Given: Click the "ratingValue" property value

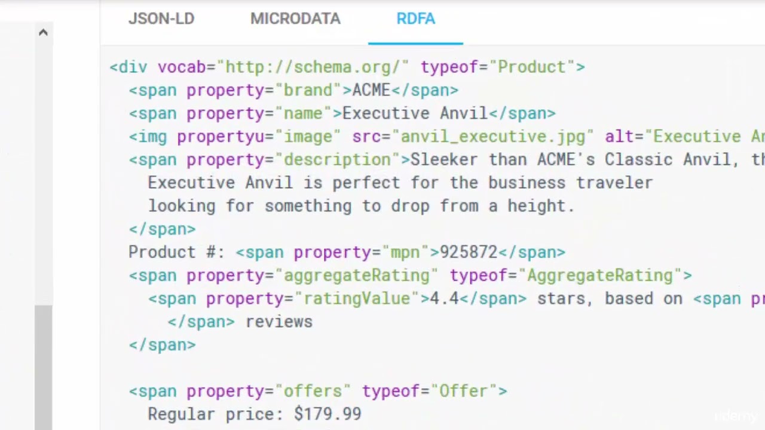Looking at the screenshot, I should pos(356,299).
